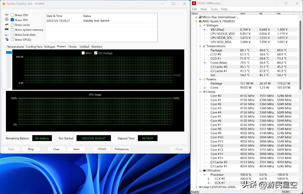Switch to the Clocks tab in AIDA64

(x=72, y=46)
